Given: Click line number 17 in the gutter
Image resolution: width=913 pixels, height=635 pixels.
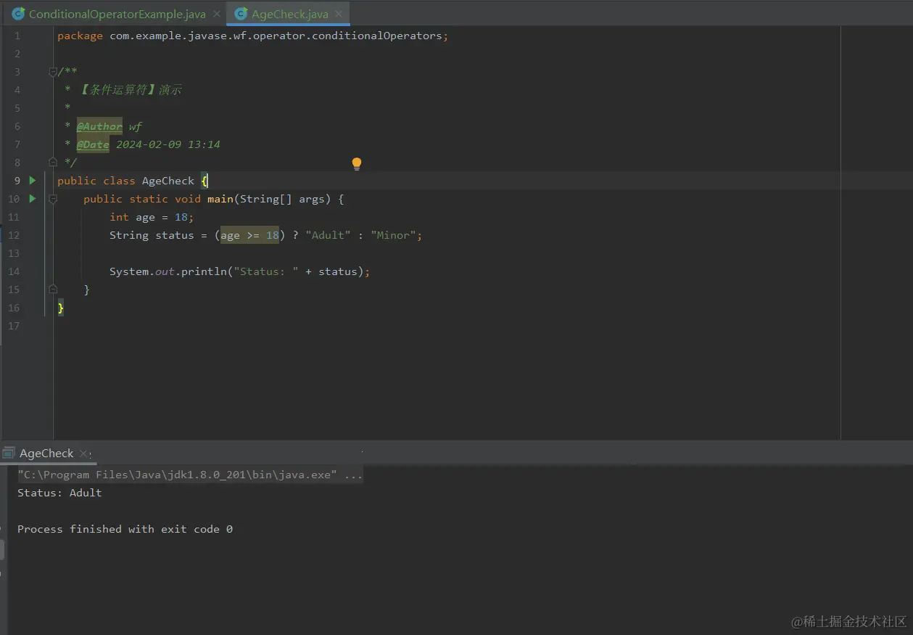Looking at the screenshot, I should coord(14,326).
